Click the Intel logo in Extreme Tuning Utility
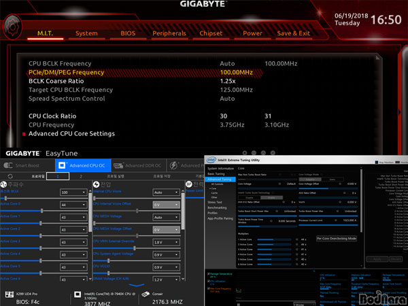This screenshot has width=408, height=306. pos(212,160)
